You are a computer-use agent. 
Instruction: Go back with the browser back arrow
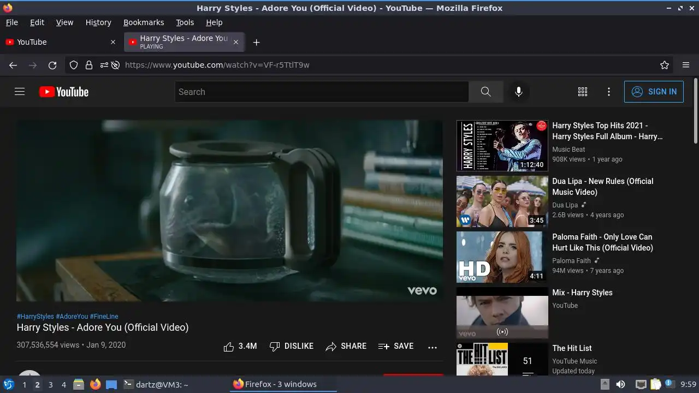tap(13, 65)
